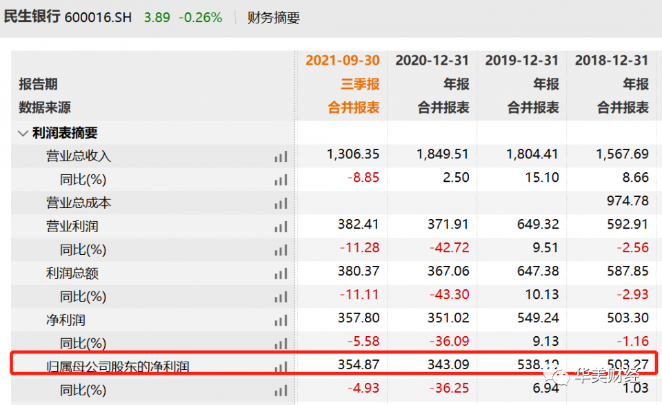662x405 pixels.
Task: Click the stock price 3.89
Action: pyautogui.click(x=157, y=17)
